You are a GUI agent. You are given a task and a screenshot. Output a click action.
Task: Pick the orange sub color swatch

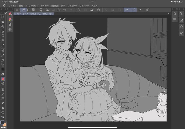5,125
